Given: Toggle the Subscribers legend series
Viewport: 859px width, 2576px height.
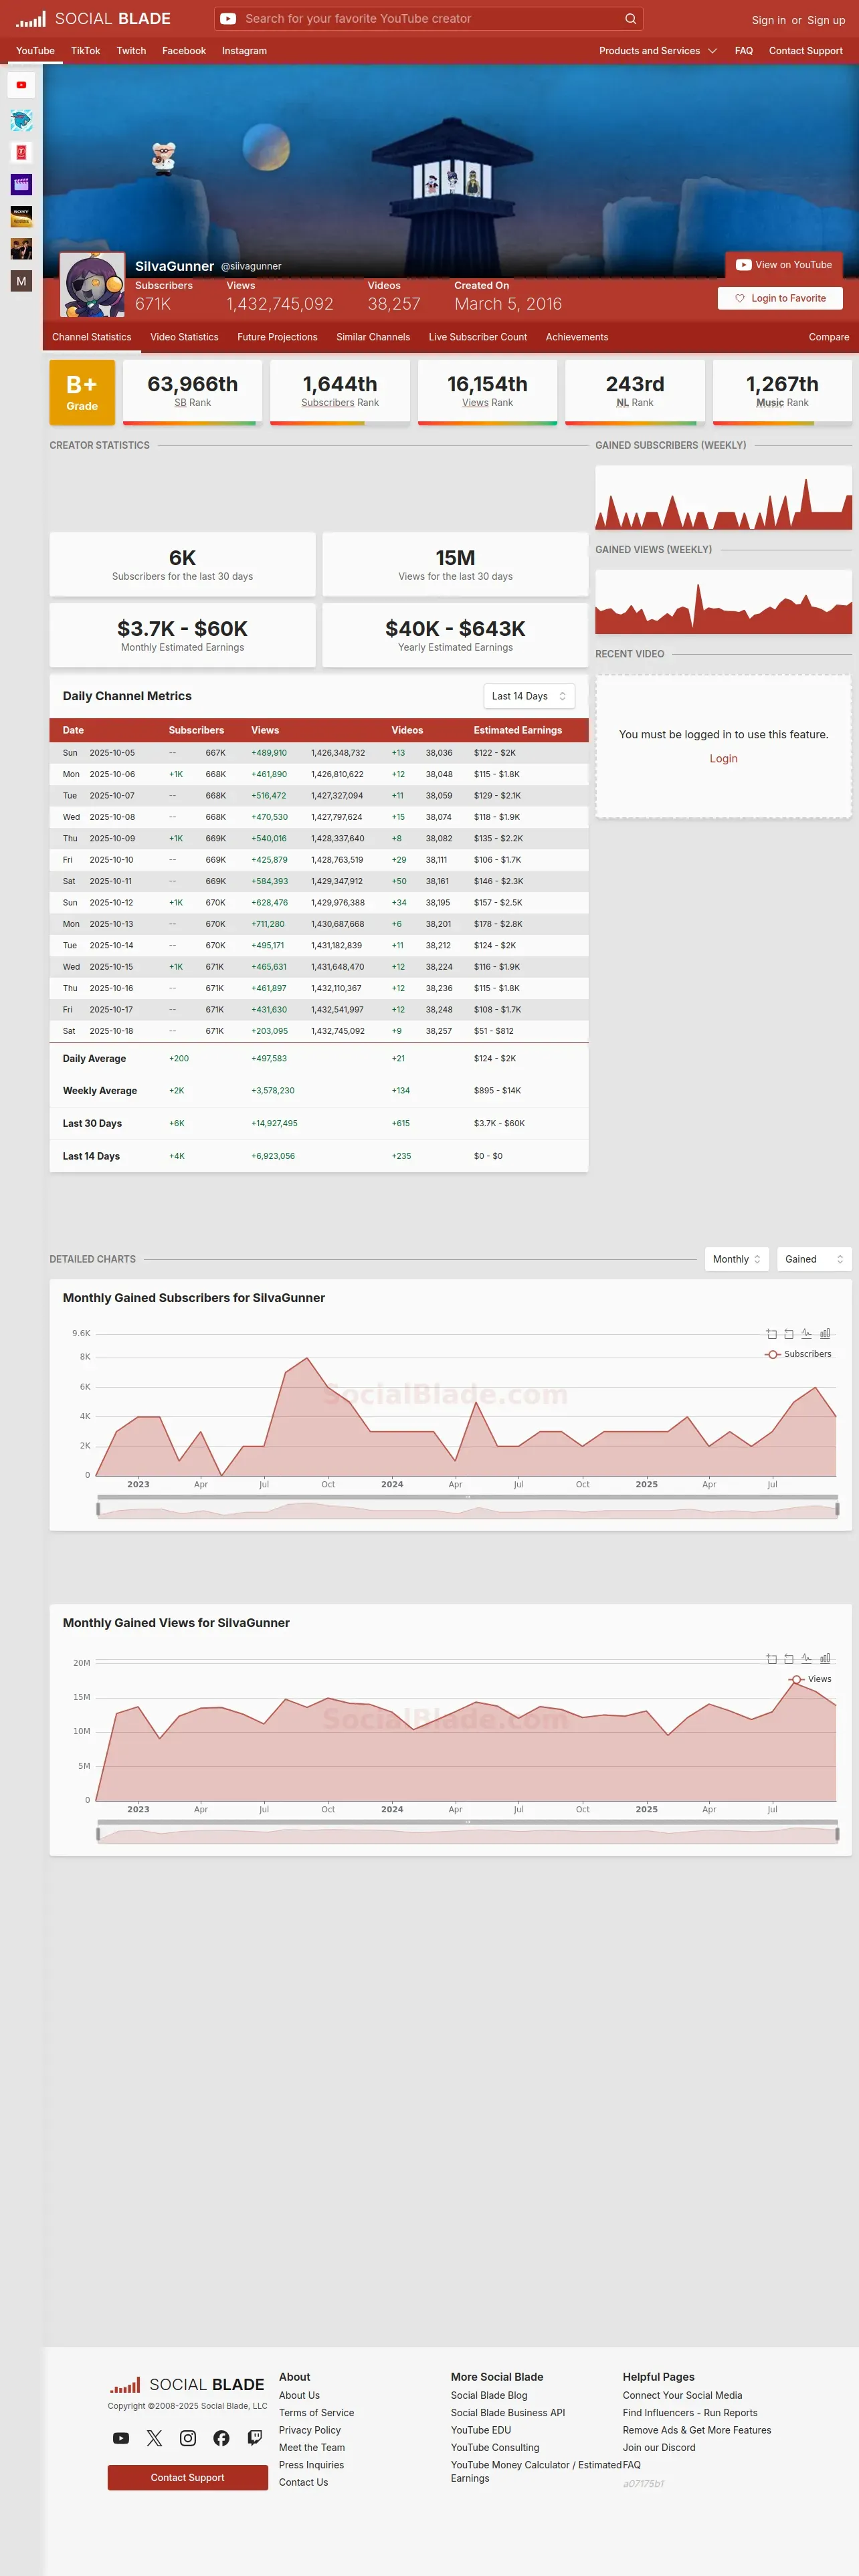Looking at the screenshot, I should click(x=798, y=1354).
